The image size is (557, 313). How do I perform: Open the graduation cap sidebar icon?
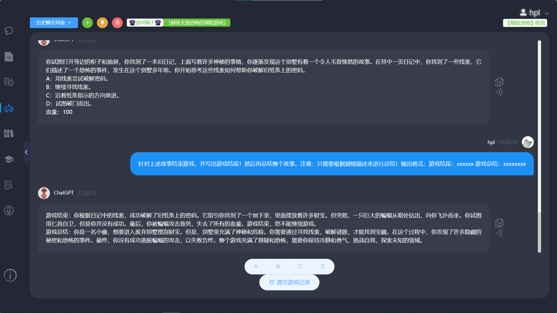(x=9, y=159)
